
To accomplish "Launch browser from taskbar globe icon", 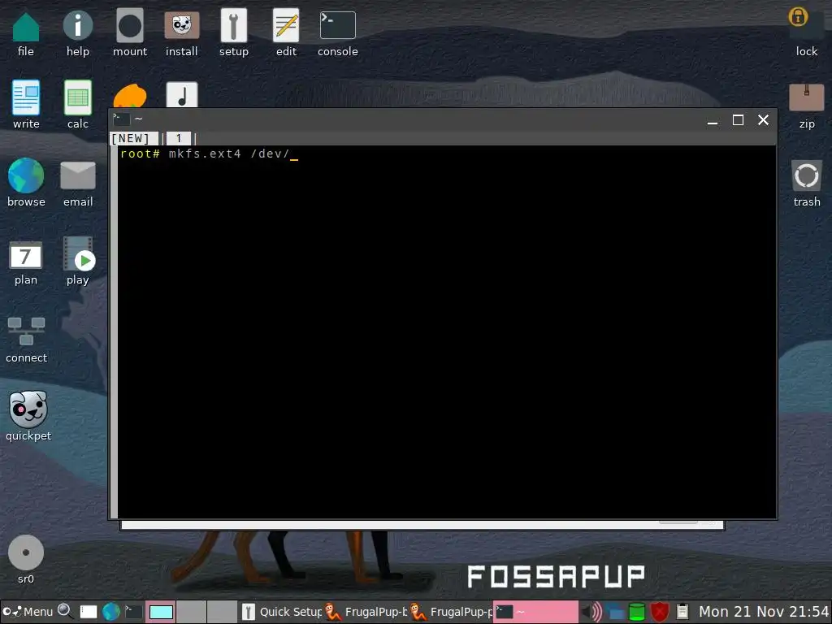I will tap(110, 611).
